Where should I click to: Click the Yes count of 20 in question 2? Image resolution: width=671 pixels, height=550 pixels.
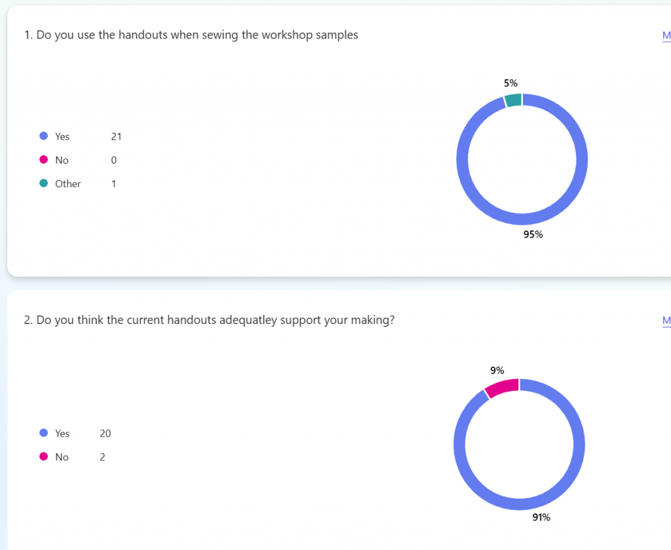point(105,433)
